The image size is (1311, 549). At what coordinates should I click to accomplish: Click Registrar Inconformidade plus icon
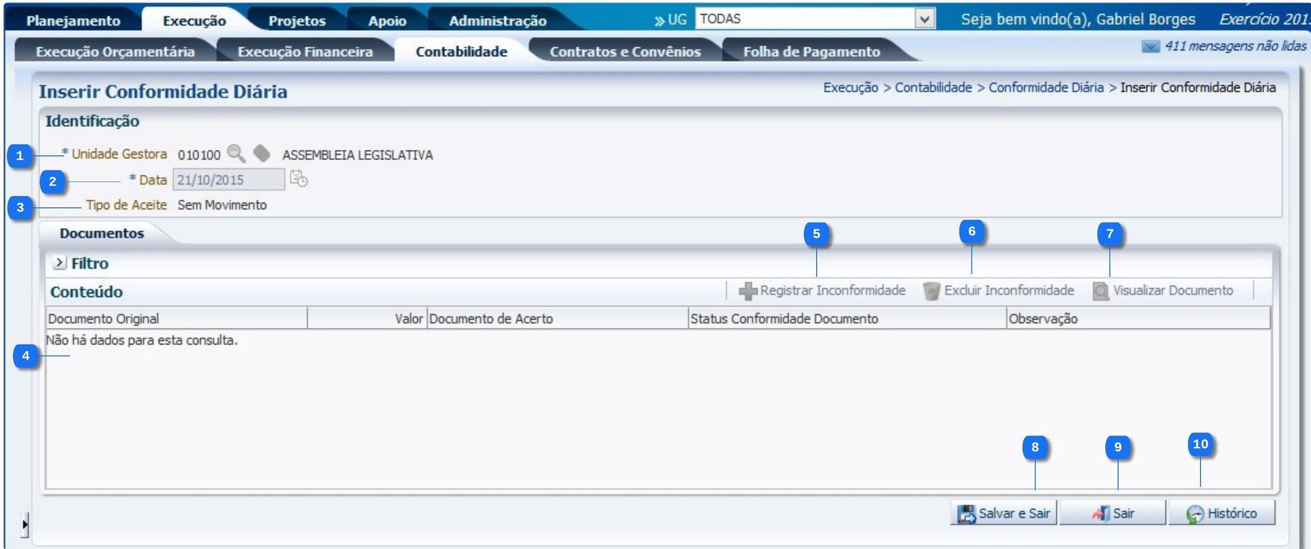tap(748, 291)
